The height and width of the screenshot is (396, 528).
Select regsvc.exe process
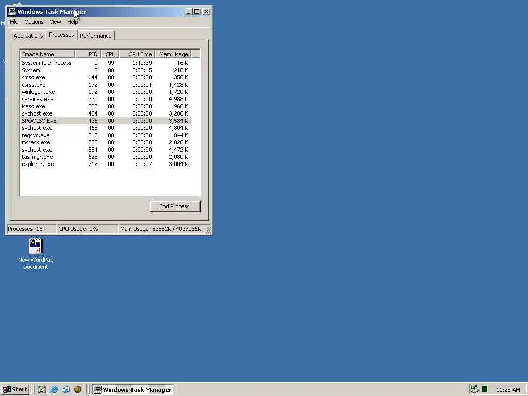[x=106, y=135]
